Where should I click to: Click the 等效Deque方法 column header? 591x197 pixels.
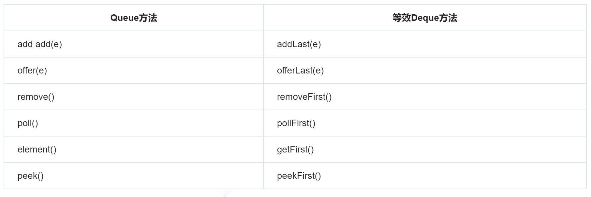tap(425, 18)
